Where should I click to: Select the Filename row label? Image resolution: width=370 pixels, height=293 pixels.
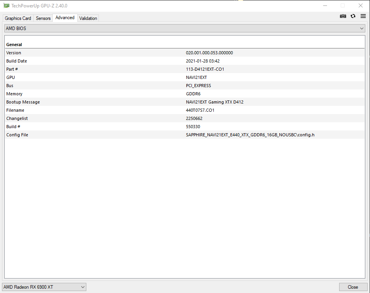pos(15,110)
